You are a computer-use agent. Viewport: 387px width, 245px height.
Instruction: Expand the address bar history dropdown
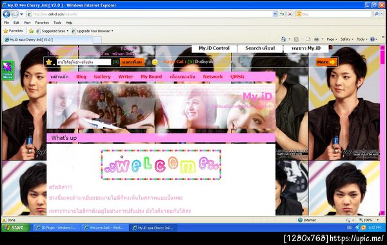point(275,14)
